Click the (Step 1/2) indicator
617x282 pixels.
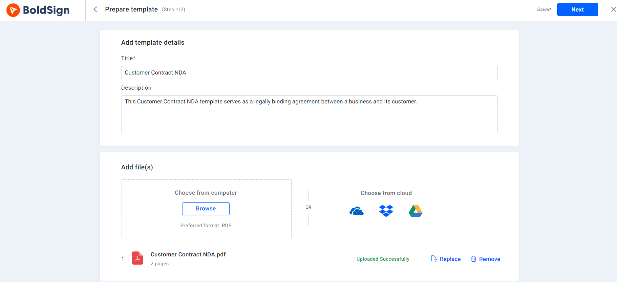pos(174,10)
